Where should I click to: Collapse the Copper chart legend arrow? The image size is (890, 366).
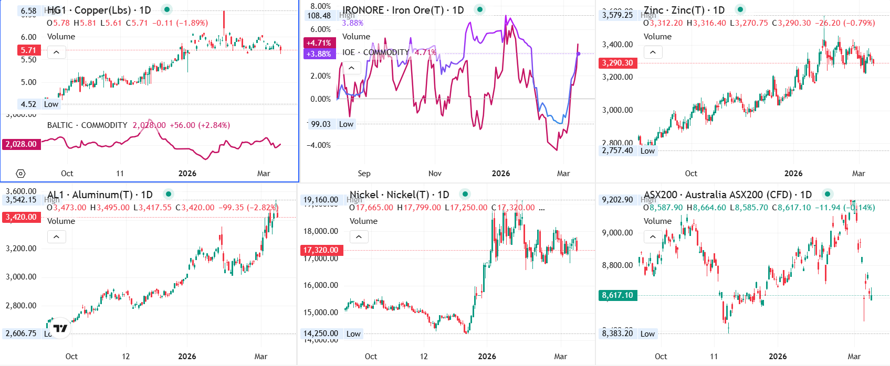pyautogui.click(x=56, y=52)
